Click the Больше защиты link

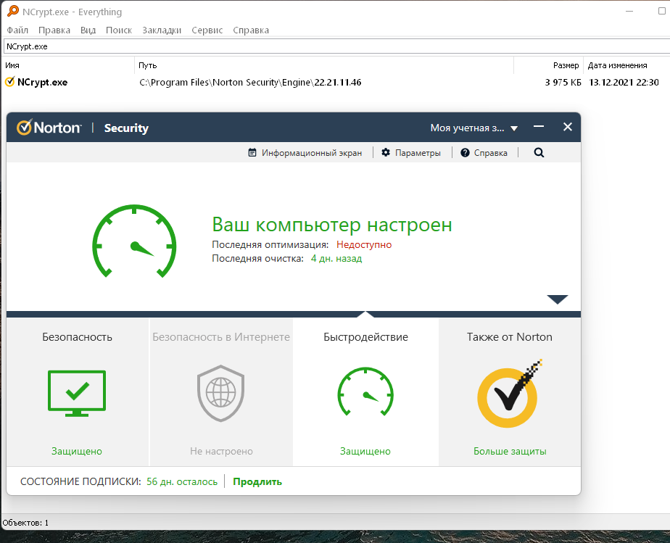(510, 451)
